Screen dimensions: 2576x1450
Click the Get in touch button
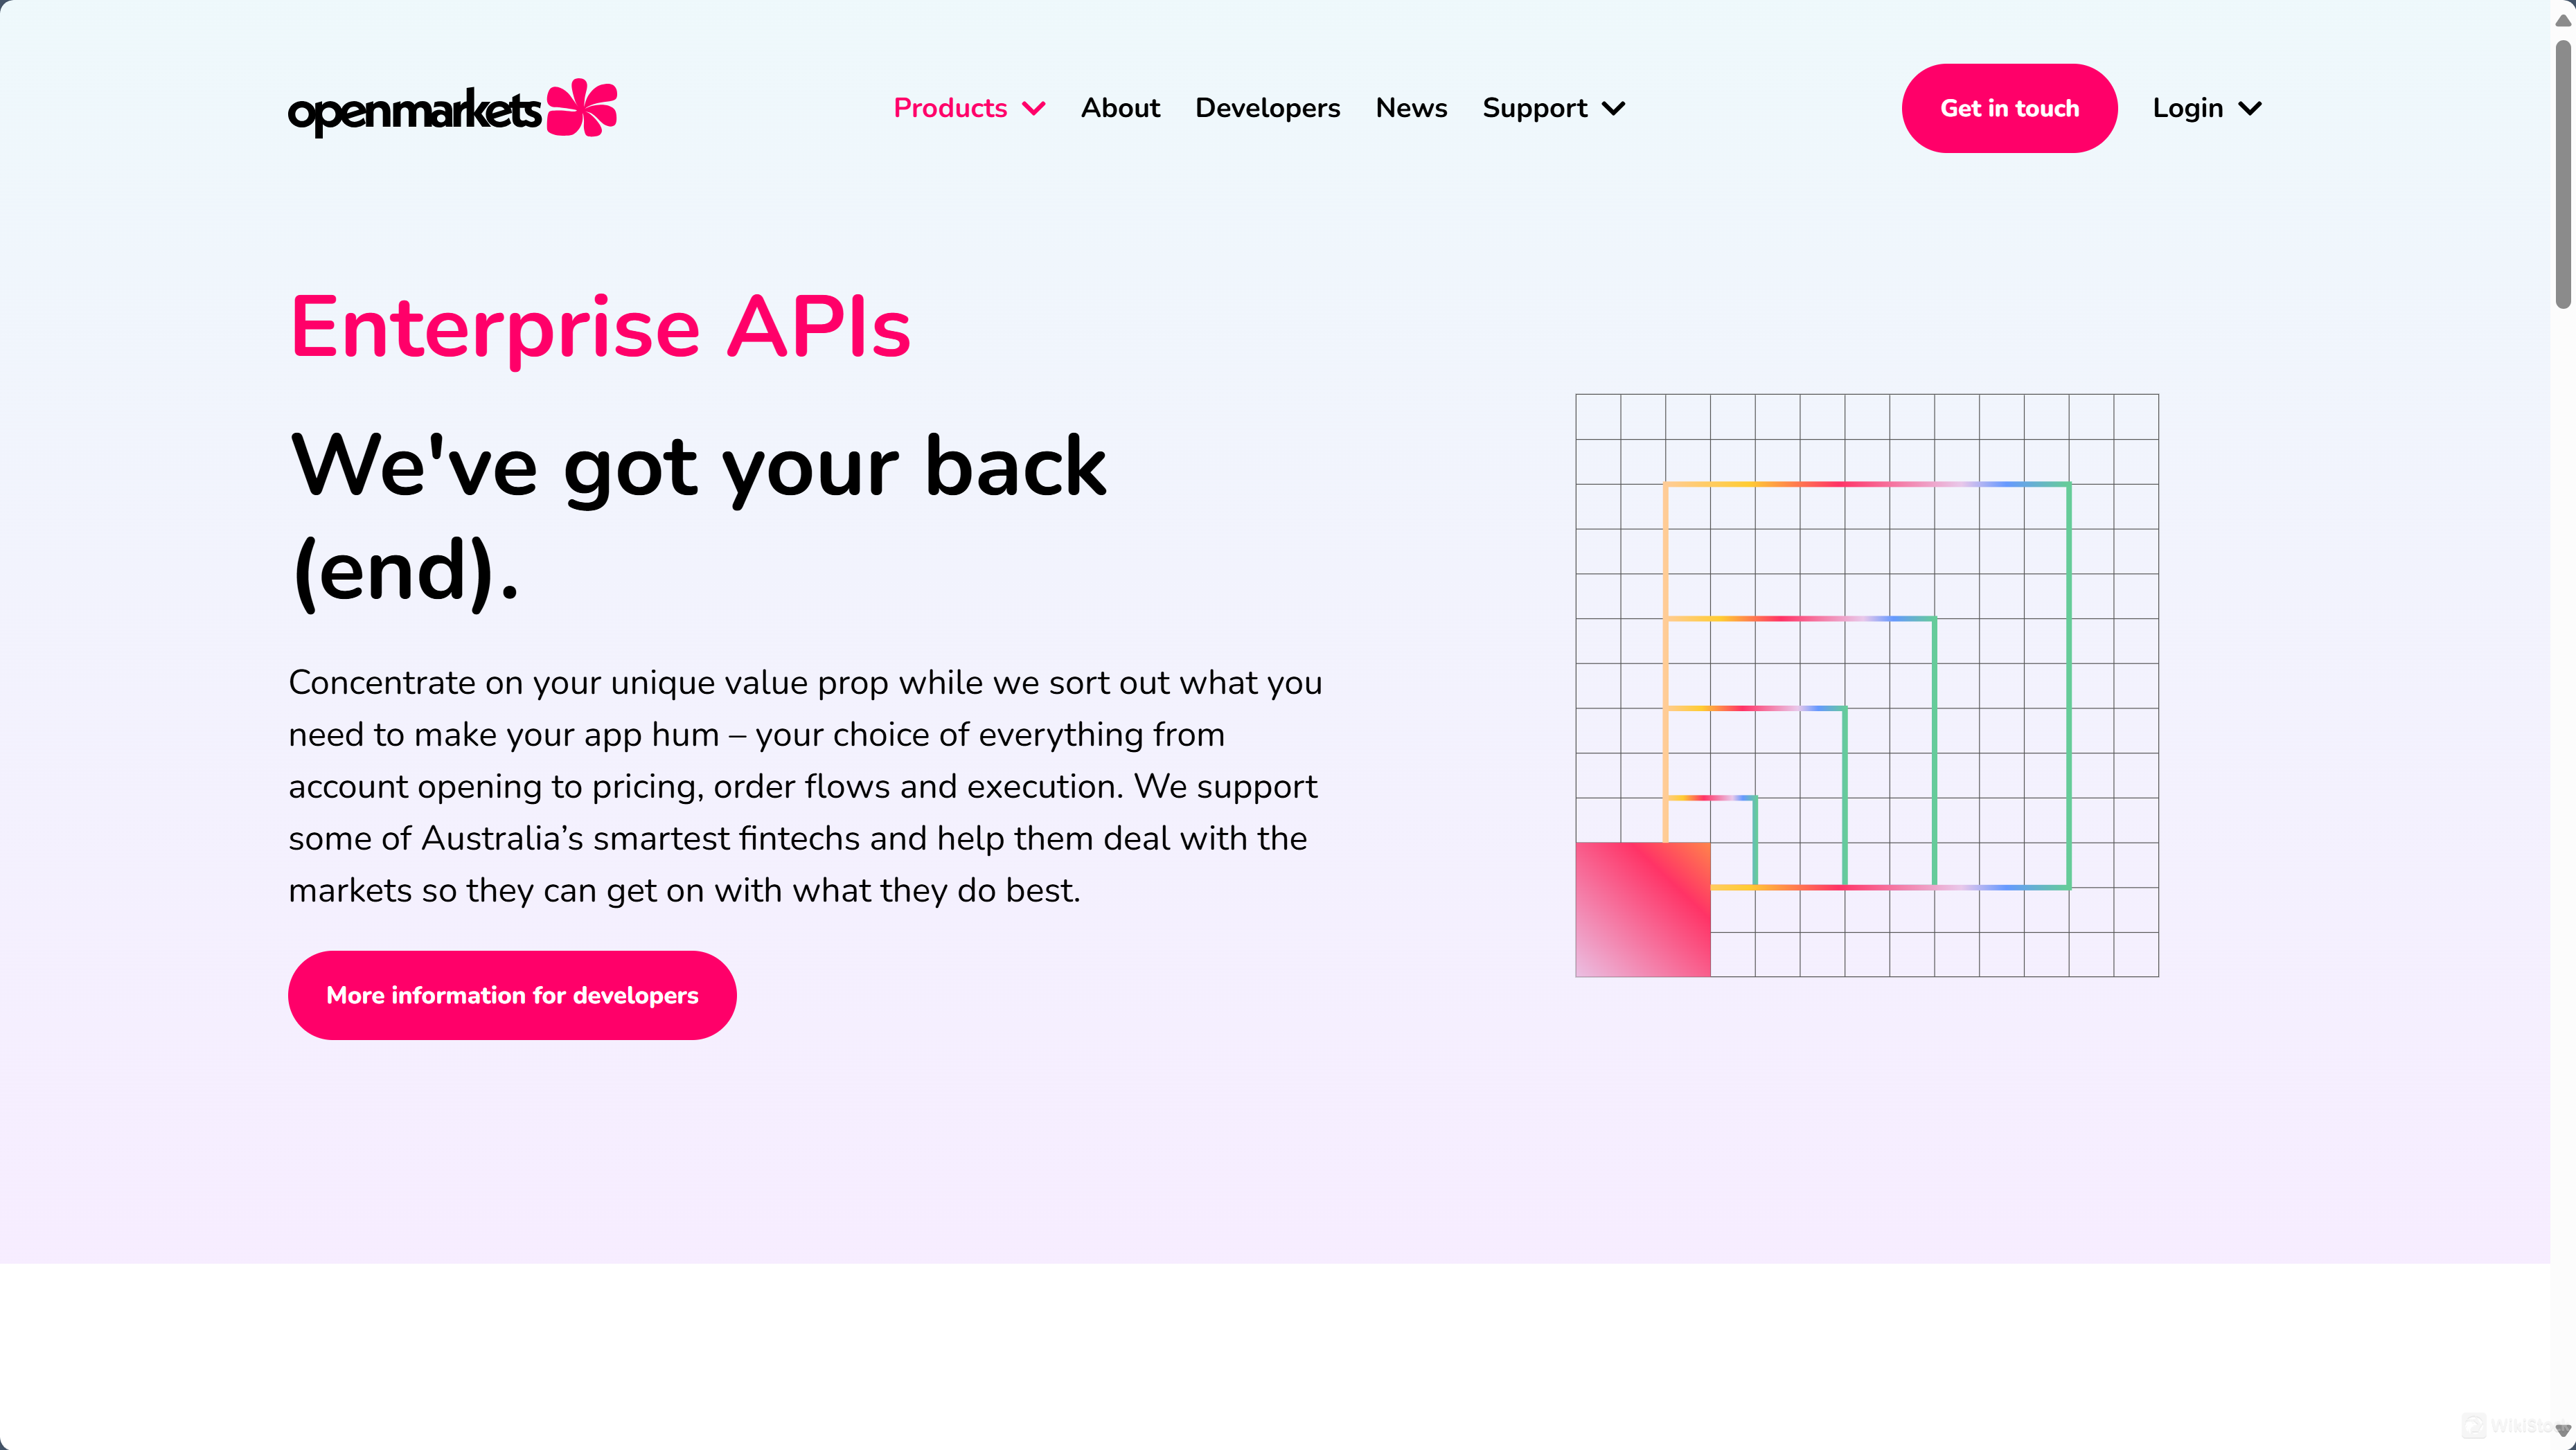pyautogui.click(x=2010, y=108)
